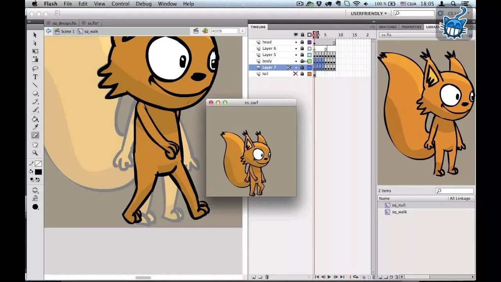
Task: Select the Pencil tool
Action: (35, 102)
